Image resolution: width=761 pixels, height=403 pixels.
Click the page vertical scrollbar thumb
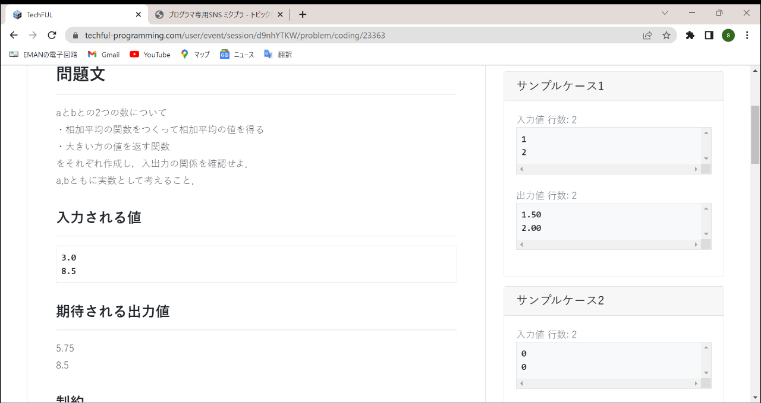[755, 134]
